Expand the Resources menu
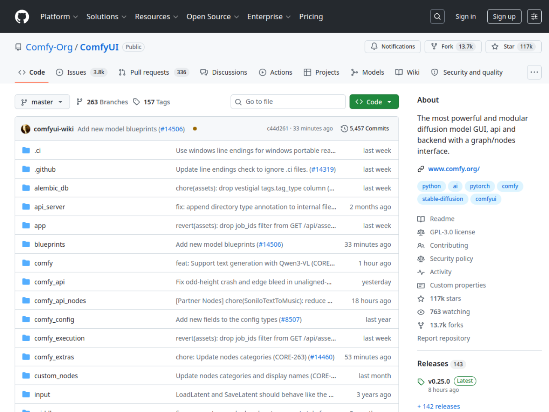Screen dimensions: 549x412 pyautogui.click(x=157, y=17)
